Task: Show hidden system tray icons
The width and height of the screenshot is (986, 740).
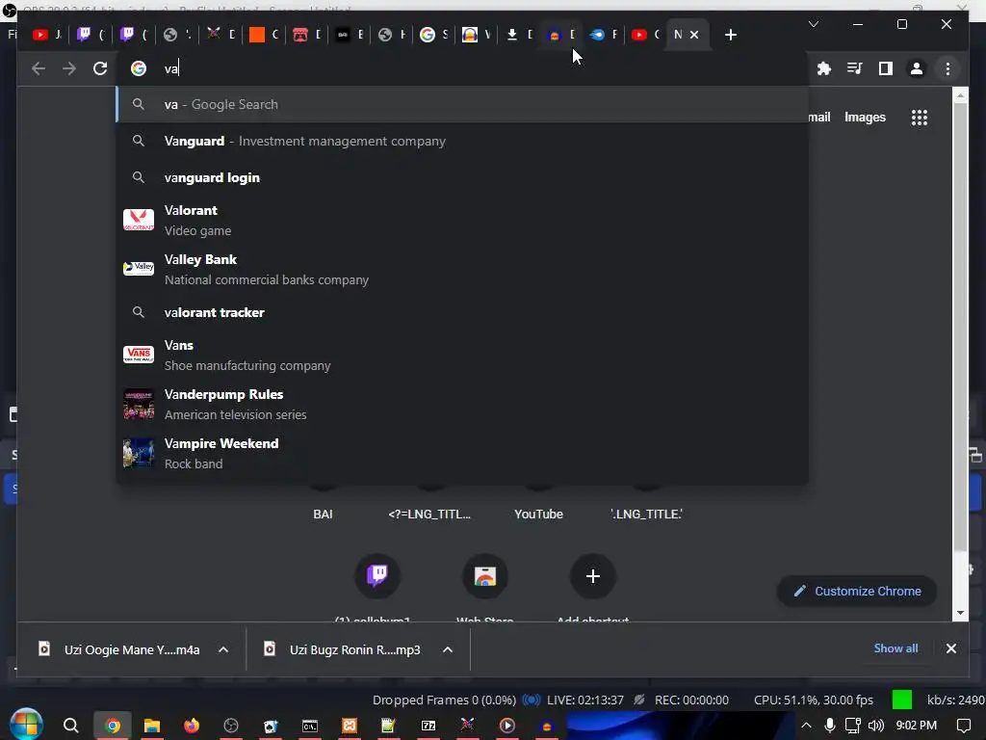Action: click(x=806, y=726)
